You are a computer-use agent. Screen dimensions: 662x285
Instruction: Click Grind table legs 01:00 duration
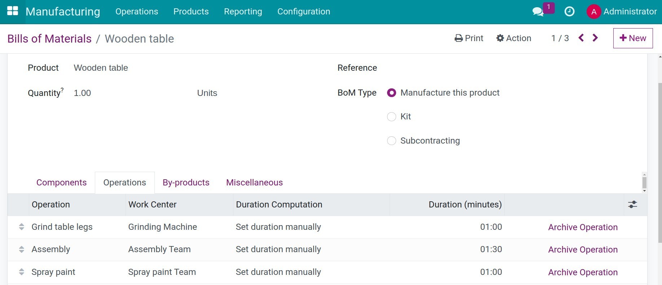coord(491,227)
